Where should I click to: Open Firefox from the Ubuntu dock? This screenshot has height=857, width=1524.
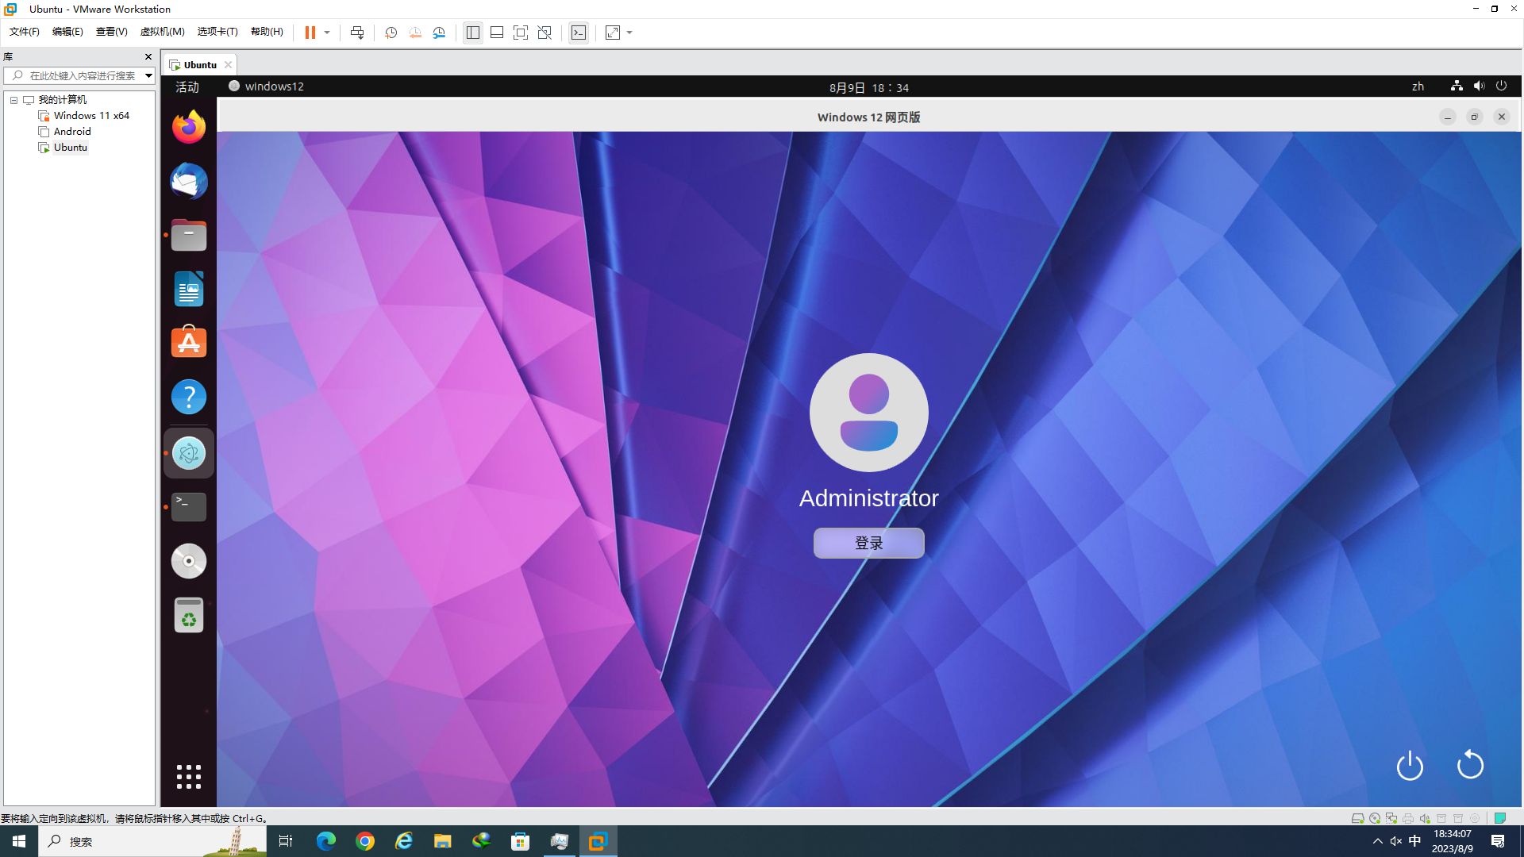pyautogui.click(x=189, y=127)
